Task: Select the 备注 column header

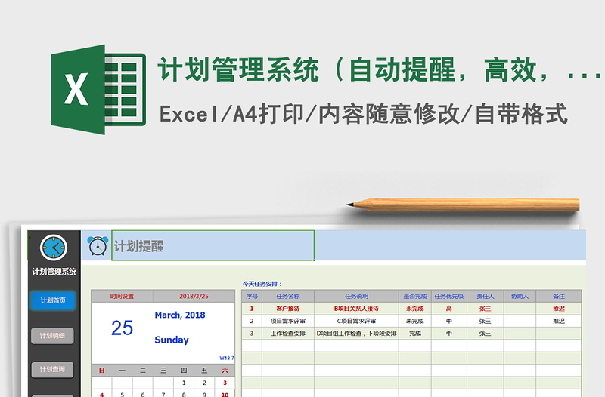Action: 559,296
